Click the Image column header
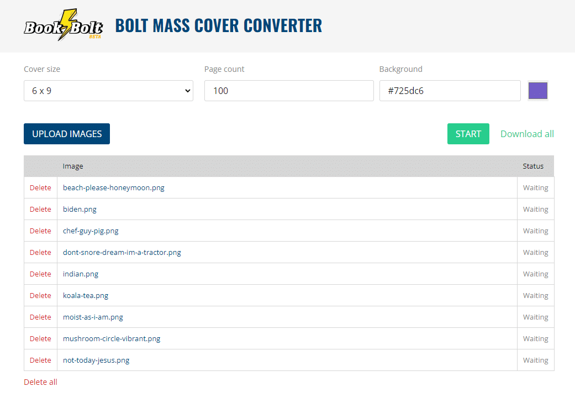 [73, 166]
